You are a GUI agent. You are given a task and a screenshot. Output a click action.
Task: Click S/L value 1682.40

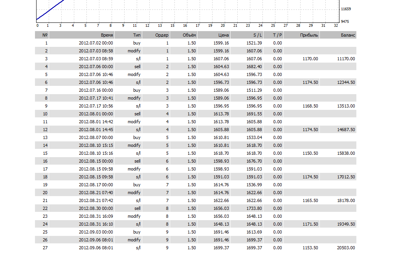pyautogui.click(x=254, y=67)
